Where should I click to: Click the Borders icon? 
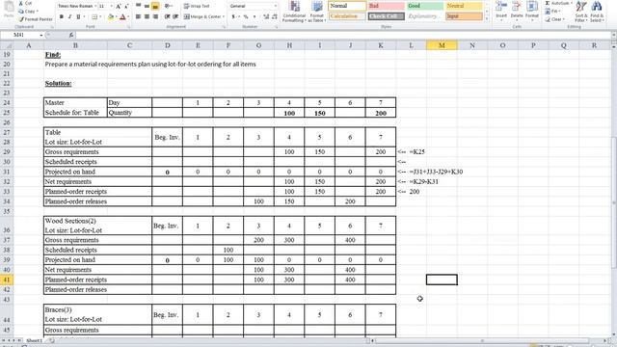point(94,17)
